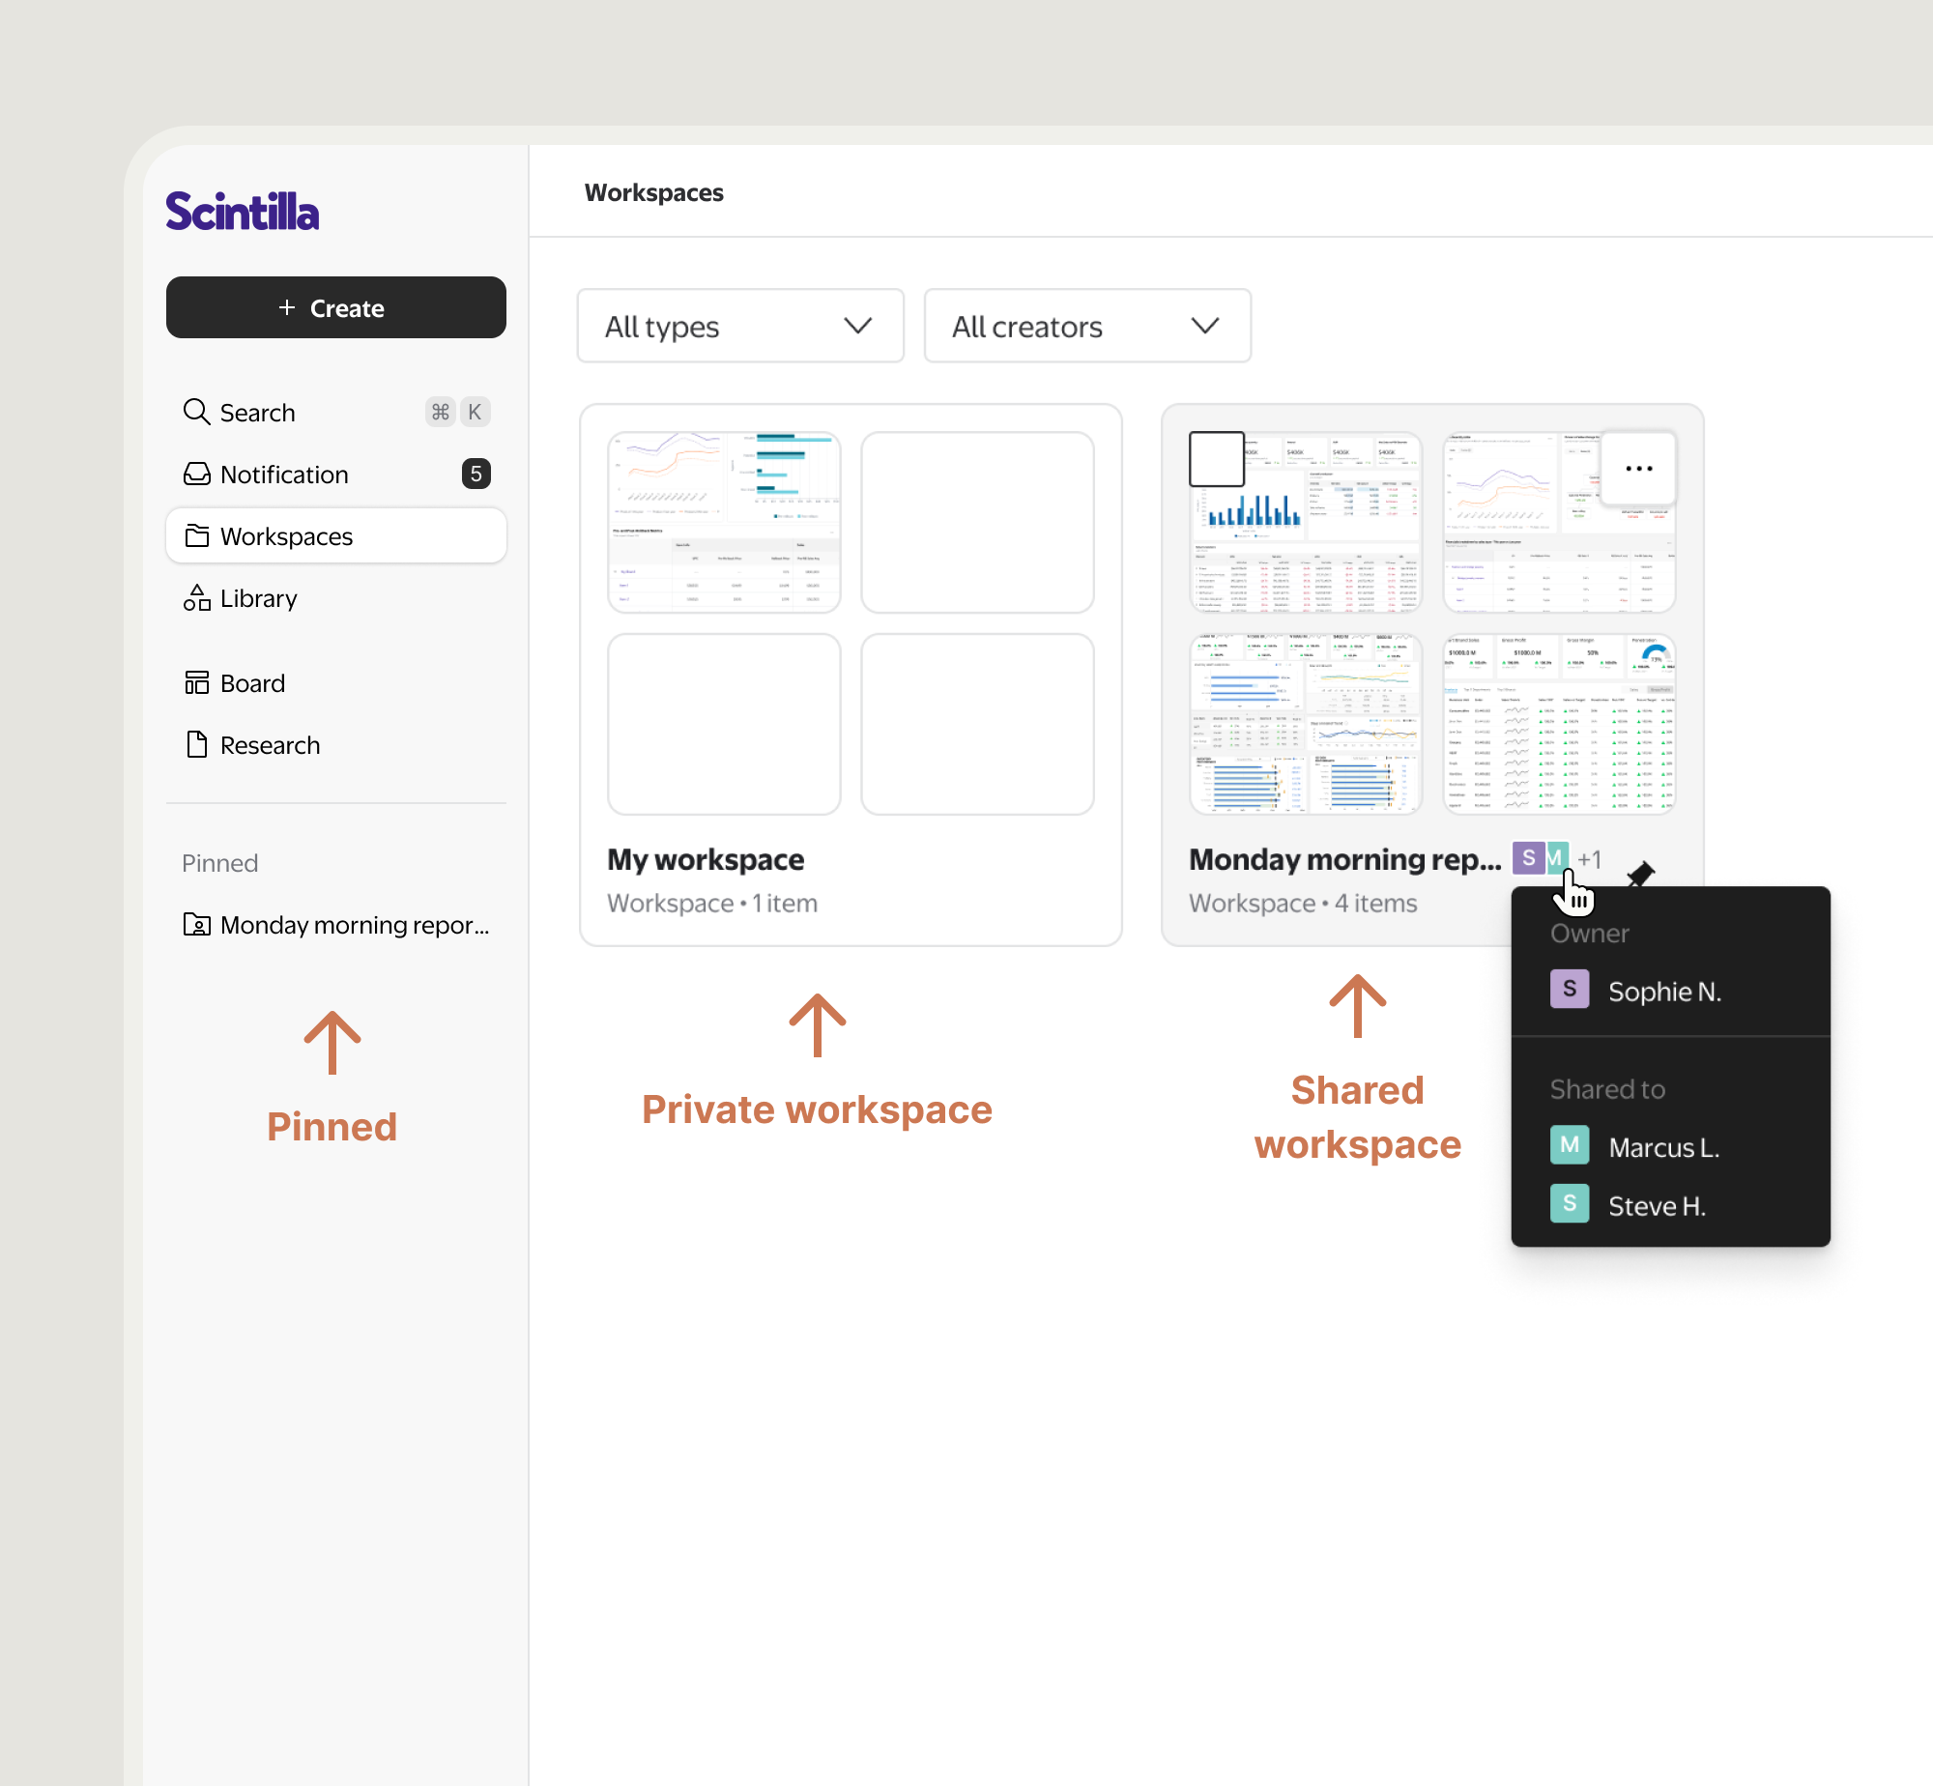1933x1786 pixels.
Task: Click Sophie N. avatar in popup
Action: 1570,989
